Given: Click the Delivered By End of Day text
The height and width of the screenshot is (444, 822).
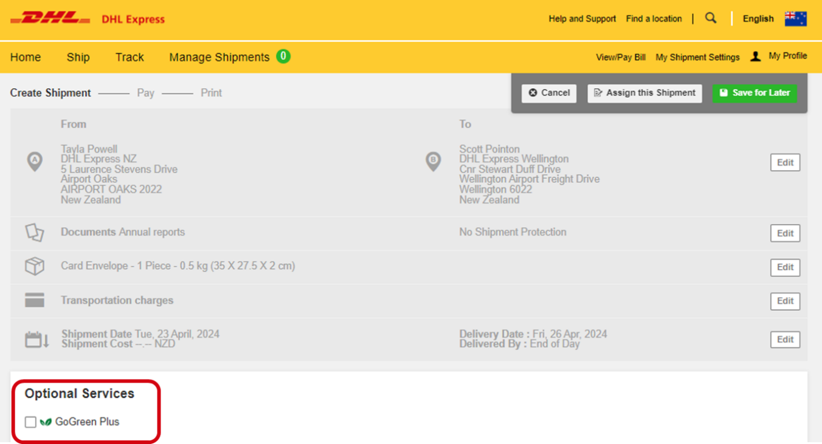Looking at the screenshot, I should [520, 344].
